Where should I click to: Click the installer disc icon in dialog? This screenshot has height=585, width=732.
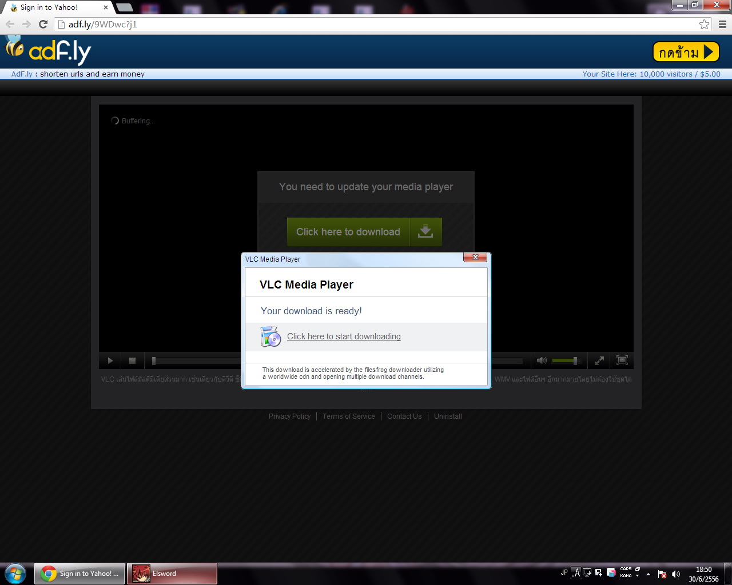(x=270, y=336)
